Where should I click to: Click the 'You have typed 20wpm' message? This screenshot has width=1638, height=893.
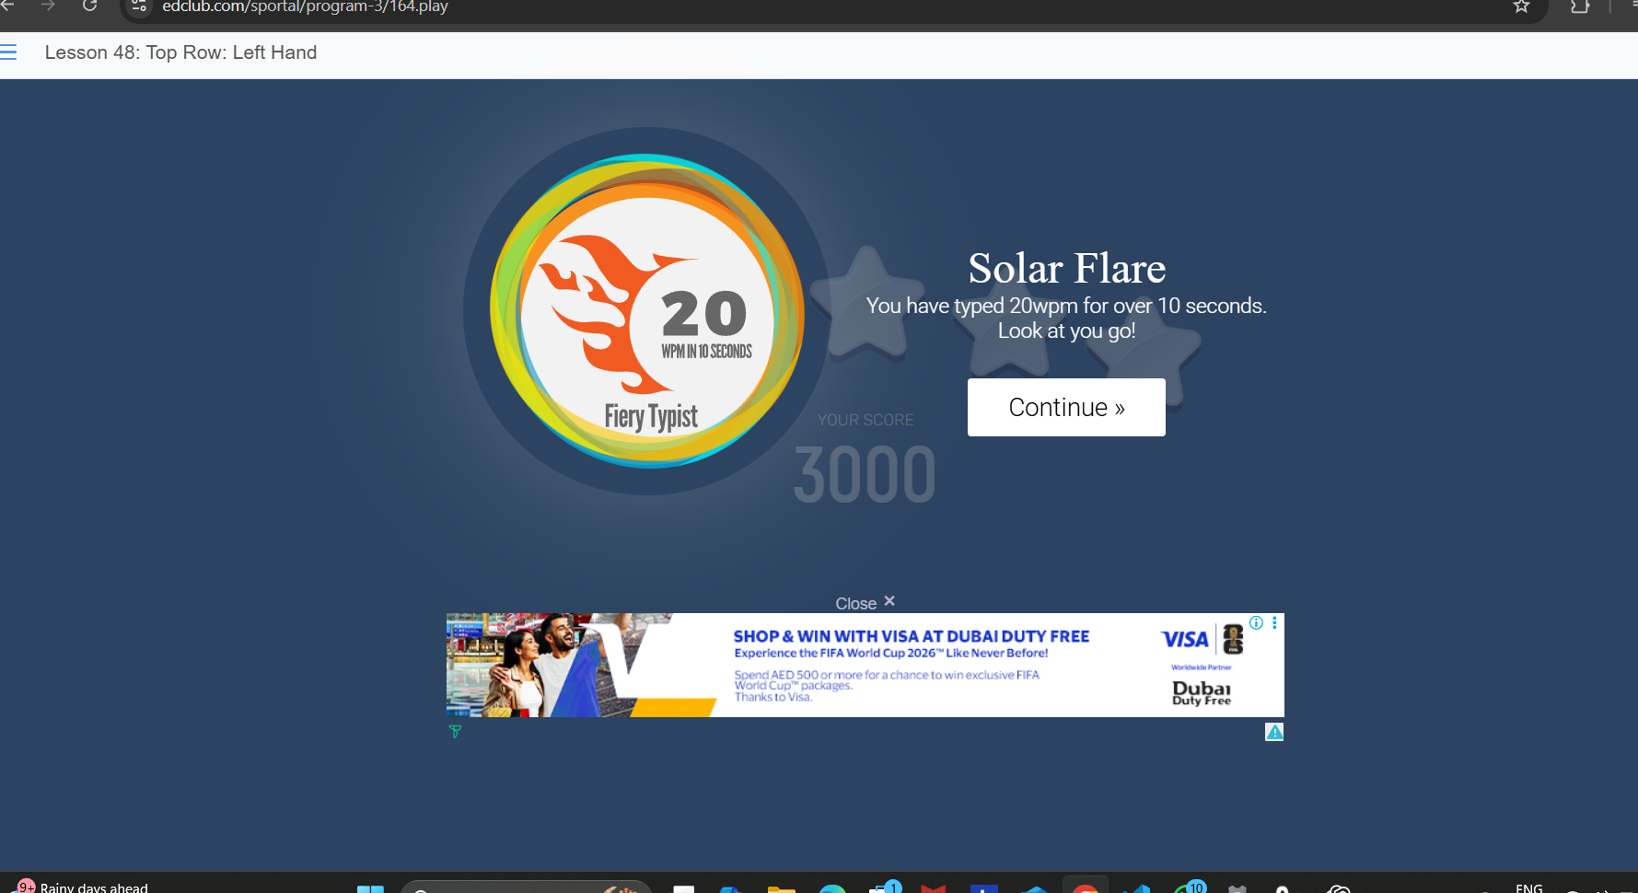pyautogui.click(x=1066, y=306)
